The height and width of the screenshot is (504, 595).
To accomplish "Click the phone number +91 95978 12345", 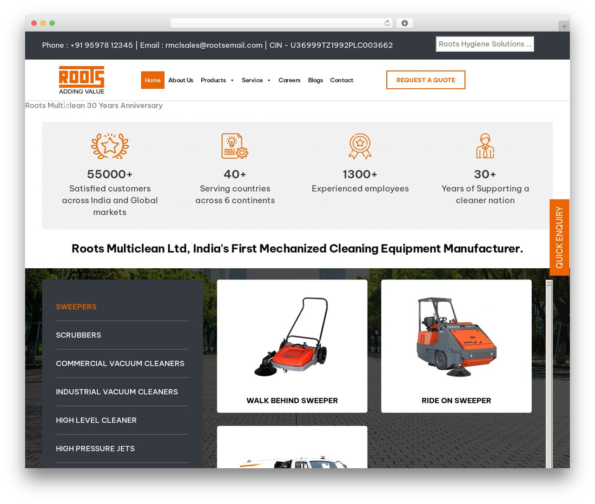I will coord(101,45).
